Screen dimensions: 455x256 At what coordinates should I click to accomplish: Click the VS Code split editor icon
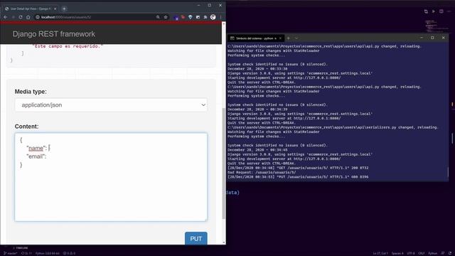(x=441, y=11)
